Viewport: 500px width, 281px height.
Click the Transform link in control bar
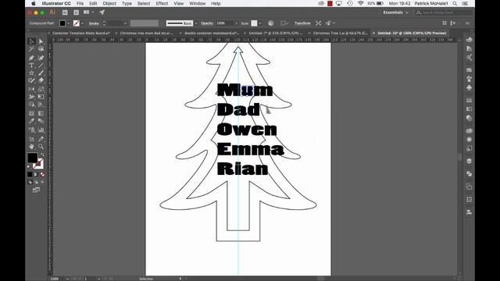pyautogui.click(x=302, y=23)
